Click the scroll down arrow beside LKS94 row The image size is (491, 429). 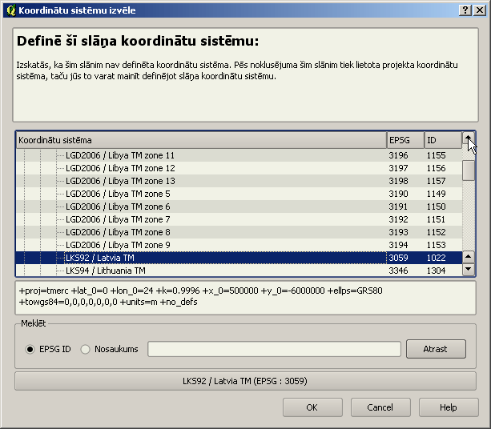(x=468, y=269)
